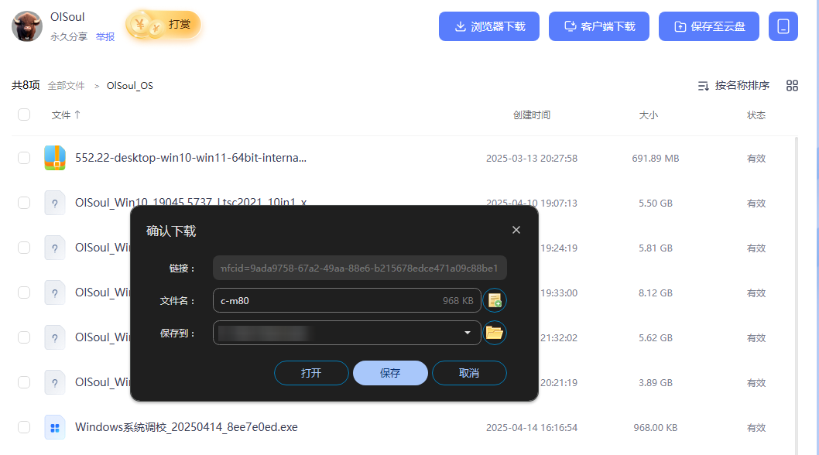Viewport: 819px width, 455px height.
Task: Check the 552.22-desktop-win10 file checkbox
Action: click(x=24, y=158)
